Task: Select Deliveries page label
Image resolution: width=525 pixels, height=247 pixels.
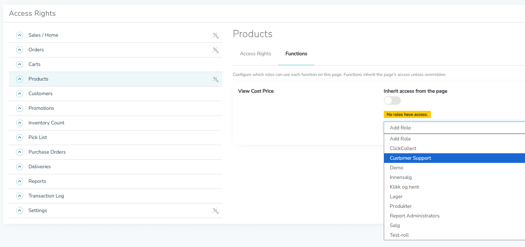Action: pyautogui.click(x=40, y=167)
